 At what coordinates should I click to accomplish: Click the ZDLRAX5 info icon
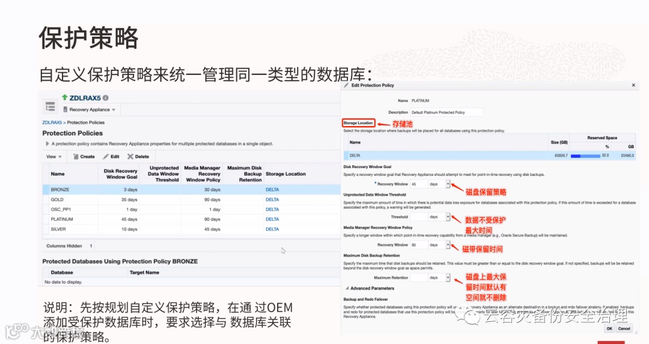pos(106,98)
